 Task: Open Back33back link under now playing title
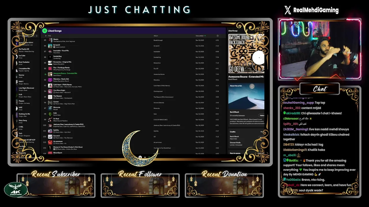[x=232, y=79]
